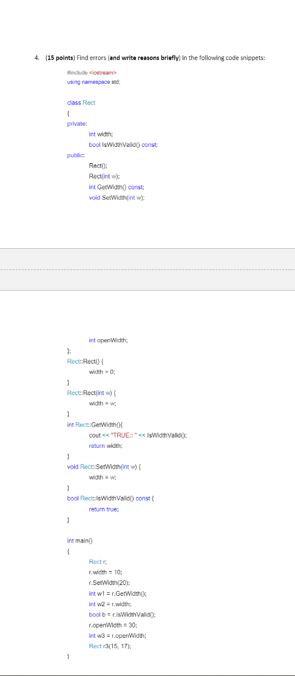
Task: Click the 'int openWidth;' member line
Action: (x=108, y=340)
